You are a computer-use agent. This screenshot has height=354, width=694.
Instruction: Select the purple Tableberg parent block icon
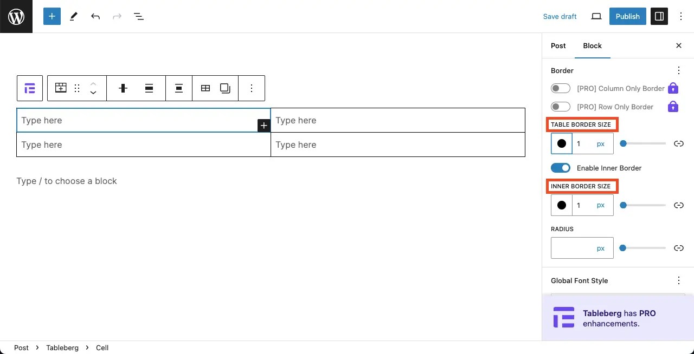[x=30, y=88]
